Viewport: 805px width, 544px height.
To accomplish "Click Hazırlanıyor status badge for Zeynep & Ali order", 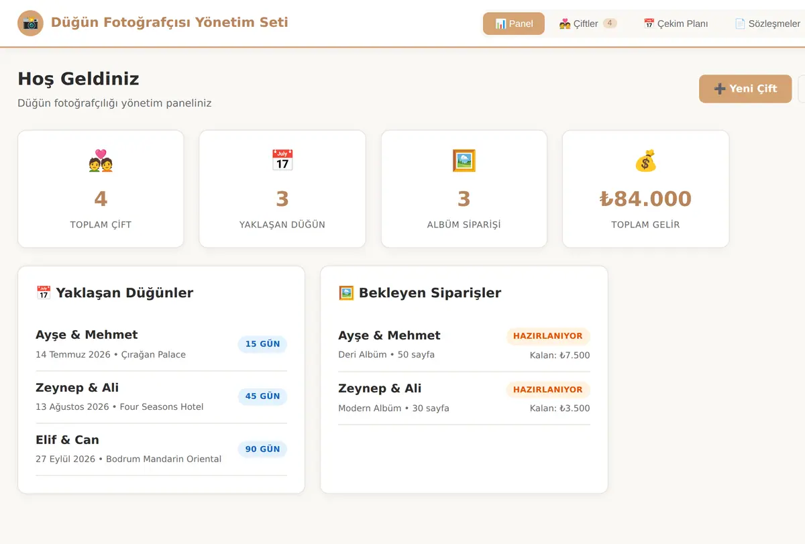I will coord(548,389).
